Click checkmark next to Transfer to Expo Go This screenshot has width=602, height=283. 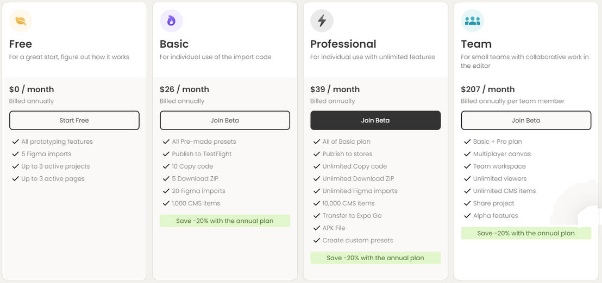[317, 216]
